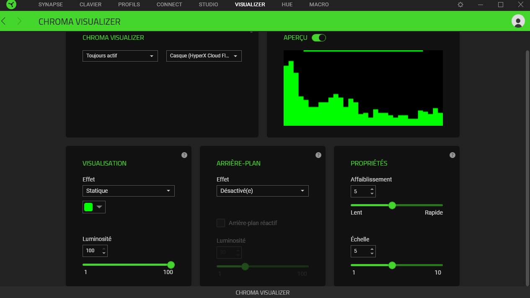Open the Statique effect dropdown
This screenshot has height=298, width=530.
coord(128,191)
